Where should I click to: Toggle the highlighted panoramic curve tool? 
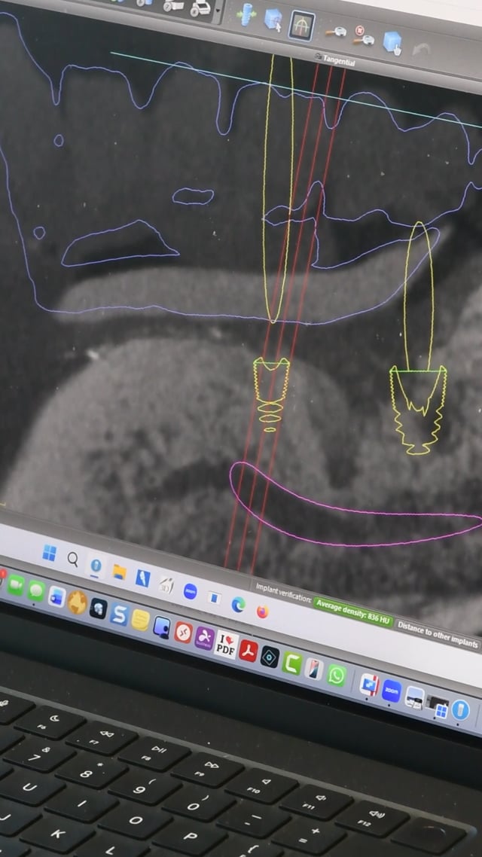(302, 26)
